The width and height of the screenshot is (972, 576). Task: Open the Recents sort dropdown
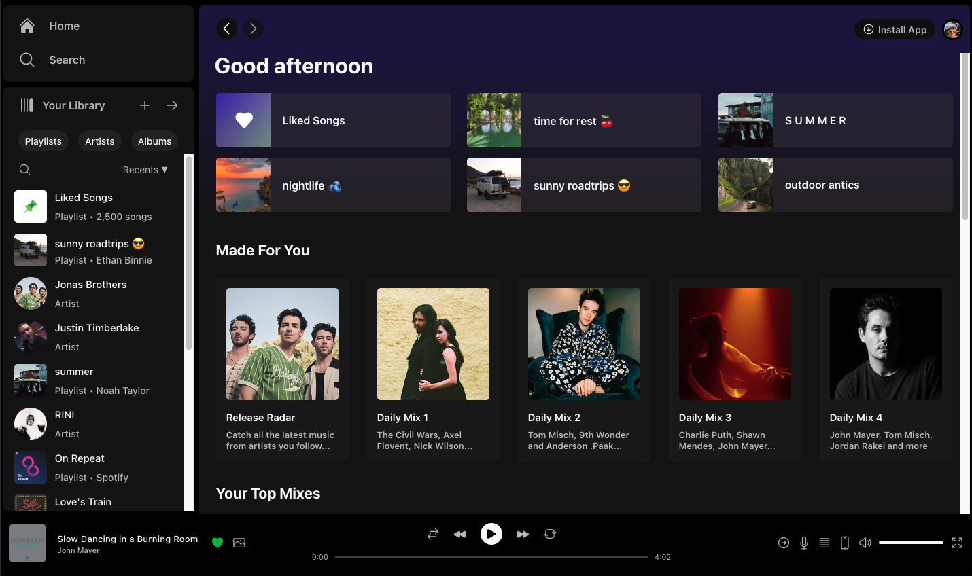(x=145, y=170)
